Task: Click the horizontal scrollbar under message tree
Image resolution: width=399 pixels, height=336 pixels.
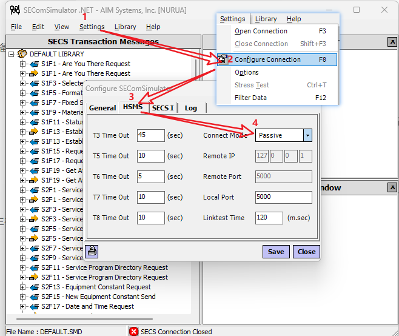Action: 84,318
